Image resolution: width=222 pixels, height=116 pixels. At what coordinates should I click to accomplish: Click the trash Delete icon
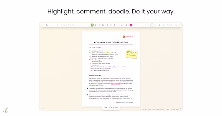coord(159,25)
